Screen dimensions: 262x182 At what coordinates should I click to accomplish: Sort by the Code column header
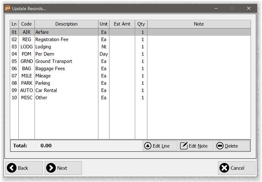(27, 24)
